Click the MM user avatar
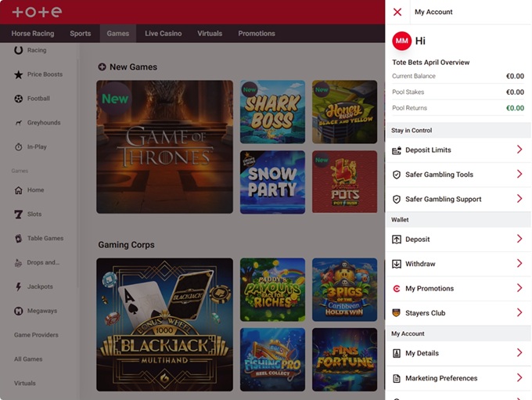This screenshot has height=400, width=532. 401,41
